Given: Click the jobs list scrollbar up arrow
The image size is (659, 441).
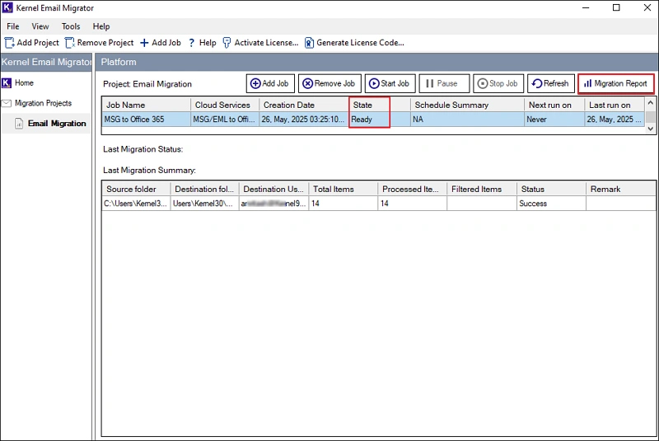Looking at the screenshot, I should [x=651, y=102].
